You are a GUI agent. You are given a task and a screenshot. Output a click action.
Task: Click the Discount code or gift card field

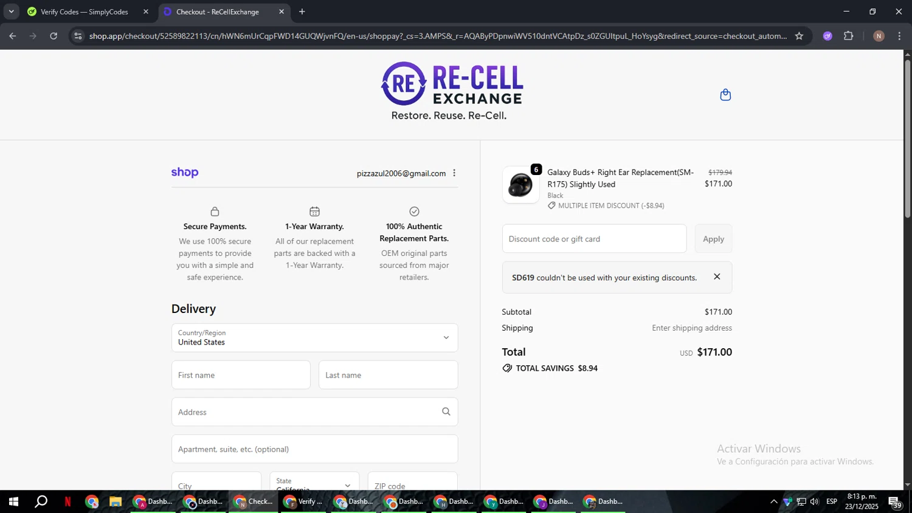594,239
